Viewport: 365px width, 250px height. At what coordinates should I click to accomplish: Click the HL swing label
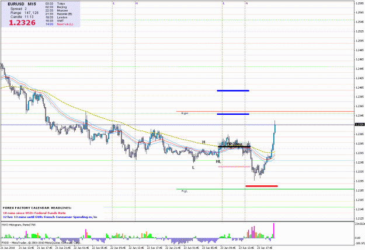tap(218, 161)
